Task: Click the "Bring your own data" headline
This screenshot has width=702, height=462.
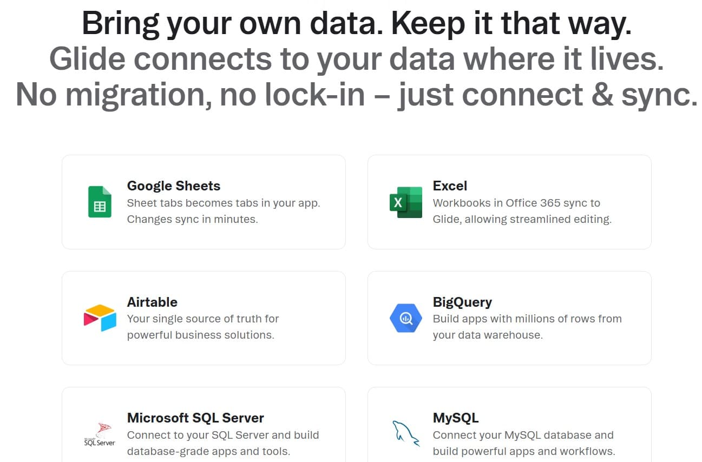Action: click(356, 24)
